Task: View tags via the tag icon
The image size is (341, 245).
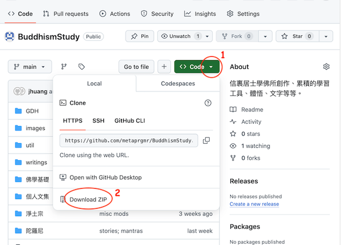Action: (x=81, y=67)
